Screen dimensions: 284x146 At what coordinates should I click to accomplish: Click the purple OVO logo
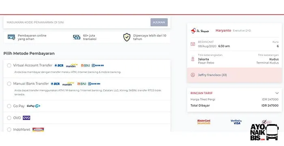click(26, 118)
